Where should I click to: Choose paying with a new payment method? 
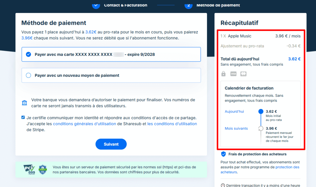pyautogui.click(x=28, y=75)
